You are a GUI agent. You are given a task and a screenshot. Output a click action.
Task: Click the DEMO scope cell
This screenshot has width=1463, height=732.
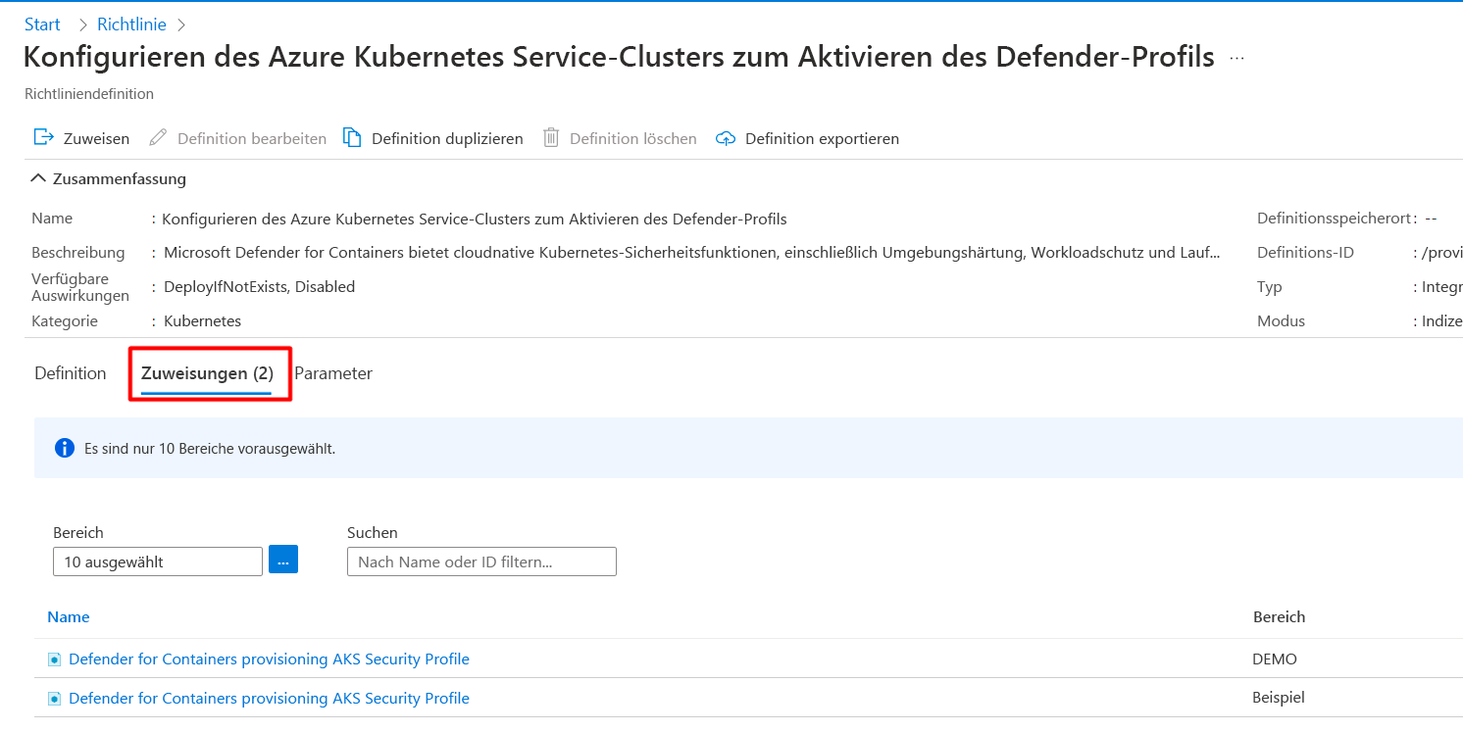pos(1275,659)
